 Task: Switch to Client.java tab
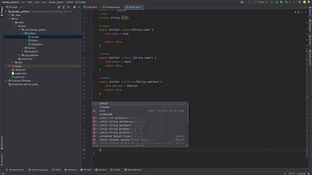[x=91, y=7]
